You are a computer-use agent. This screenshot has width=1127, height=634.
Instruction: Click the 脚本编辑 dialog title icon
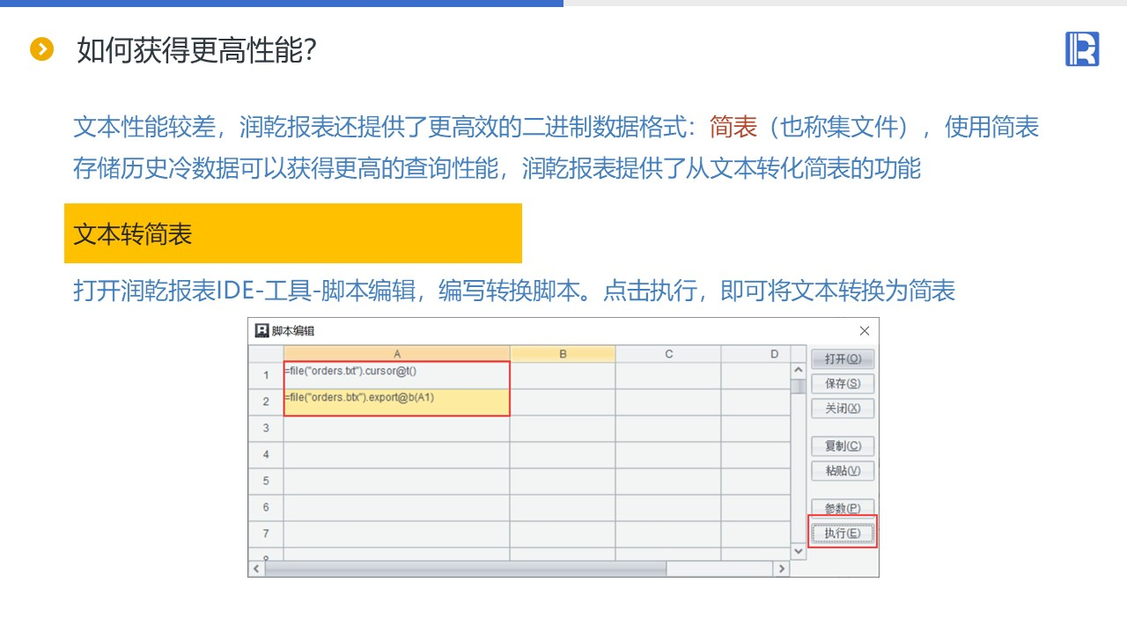coord(261,331)
